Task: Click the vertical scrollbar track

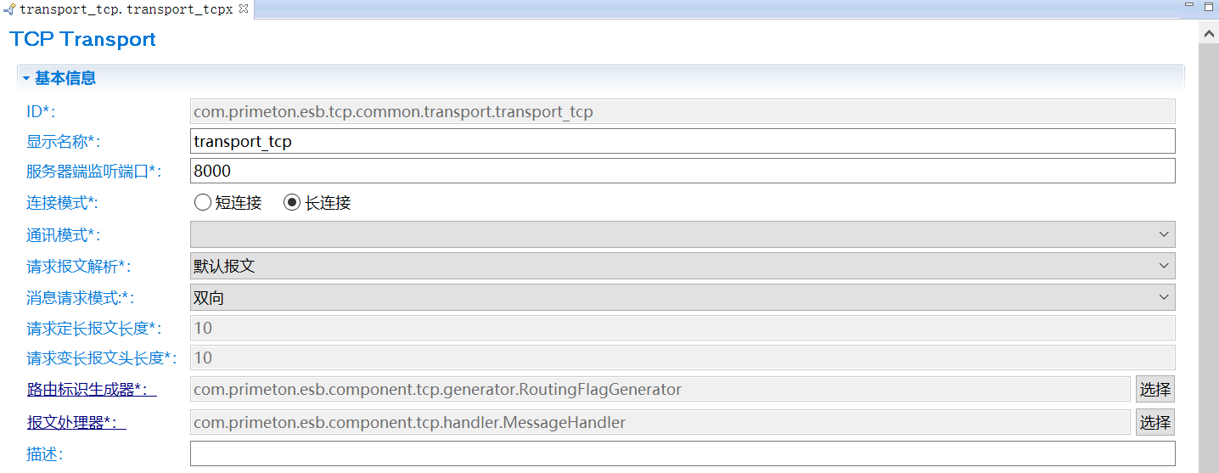Action: click(1209, 255)
